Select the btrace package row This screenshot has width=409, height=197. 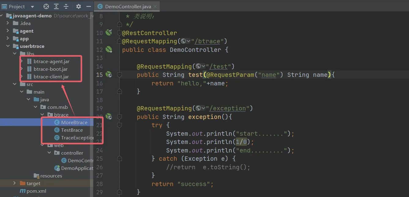coord(47,115)
